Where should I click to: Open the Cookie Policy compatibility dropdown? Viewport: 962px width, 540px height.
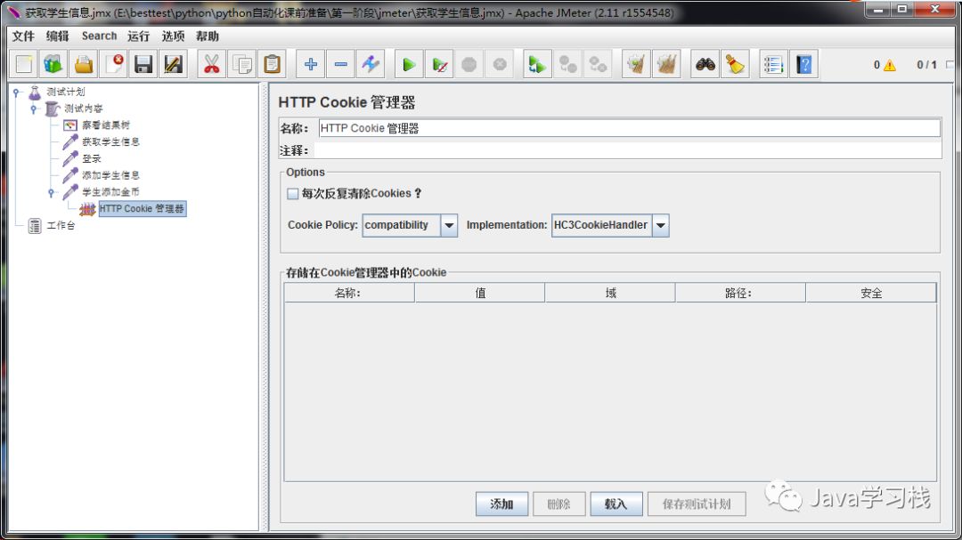tap(449, 226)
